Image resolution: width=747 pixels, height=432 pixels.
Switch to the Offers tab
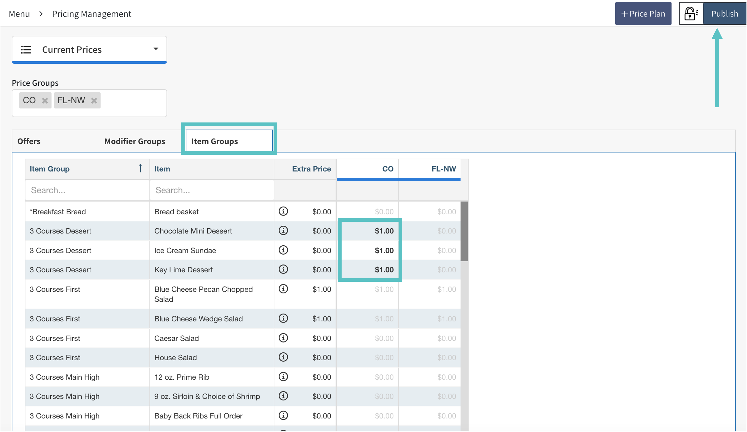pyautogui.click(x=29, y=142)
